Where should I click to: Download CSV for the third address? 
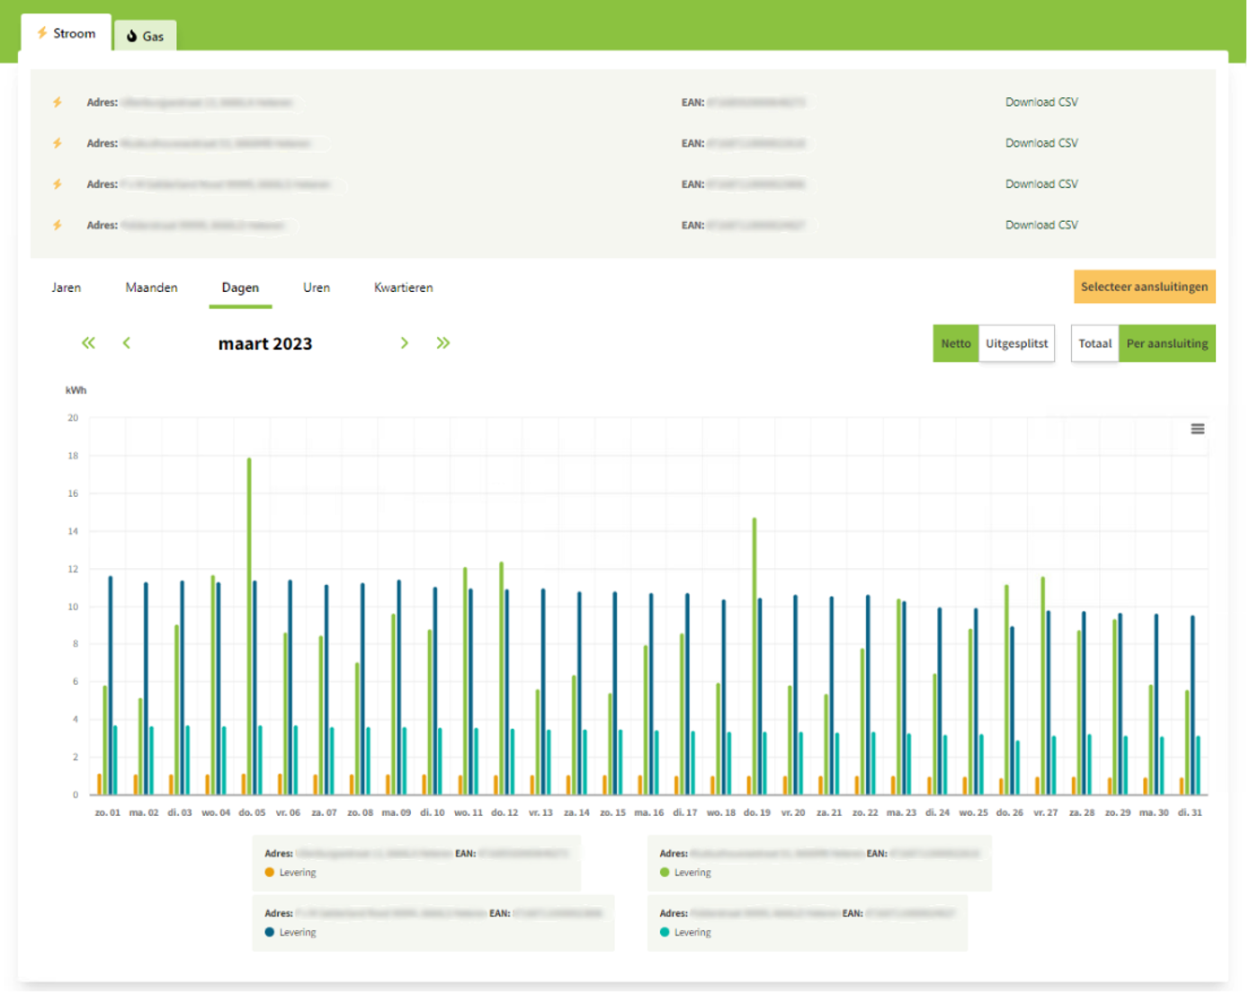[1041, 184]
